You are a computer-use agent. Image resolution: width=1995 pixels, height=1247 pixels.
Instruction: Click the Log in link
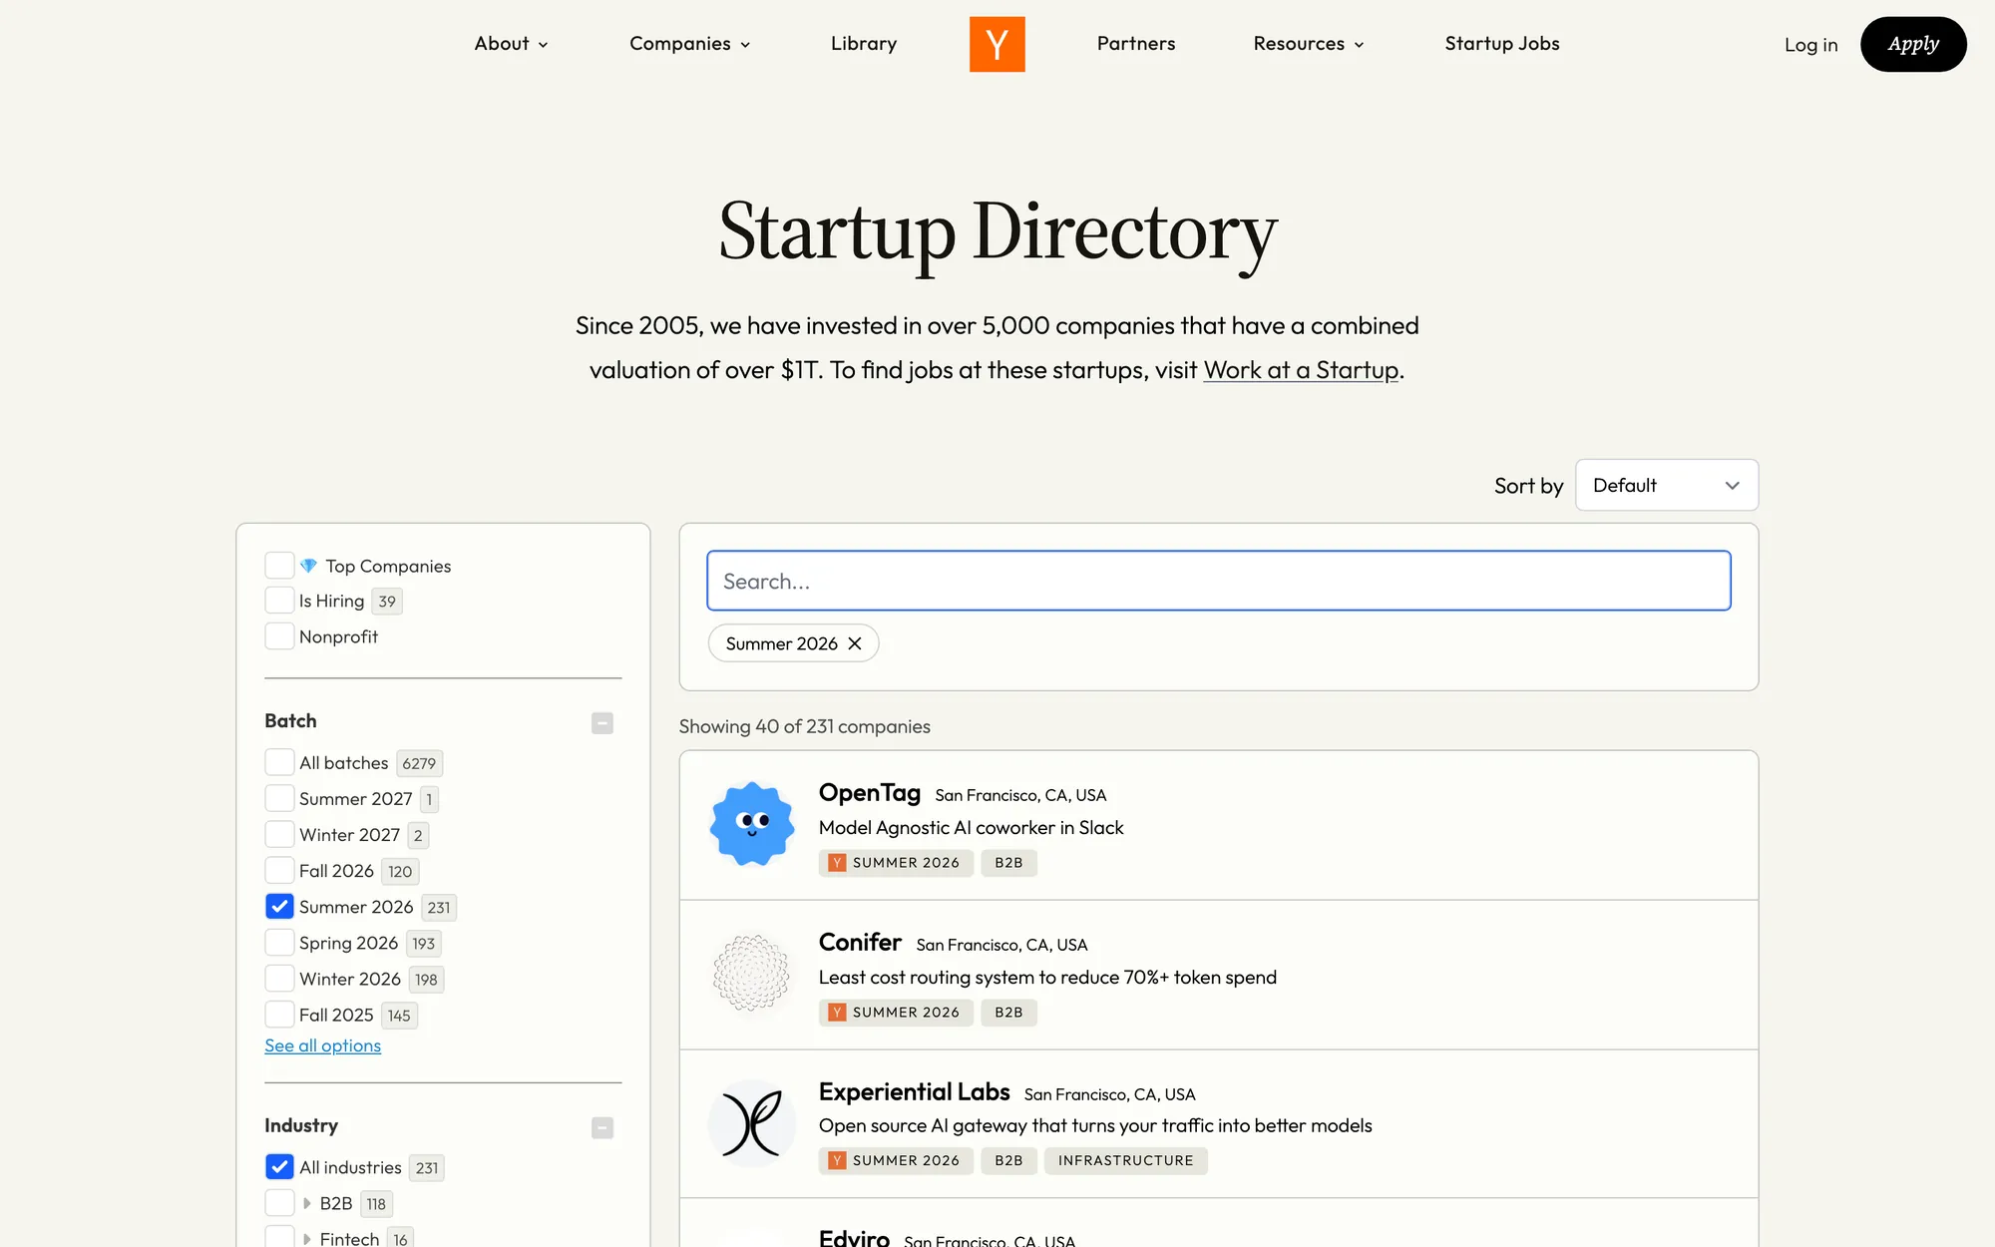1810,45
